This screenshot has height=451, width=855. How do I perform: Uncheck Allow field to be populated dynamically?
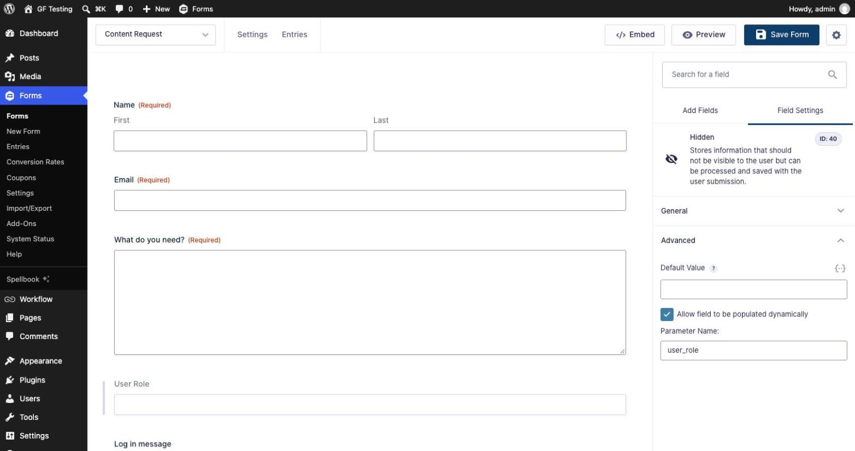coord(667,314)
